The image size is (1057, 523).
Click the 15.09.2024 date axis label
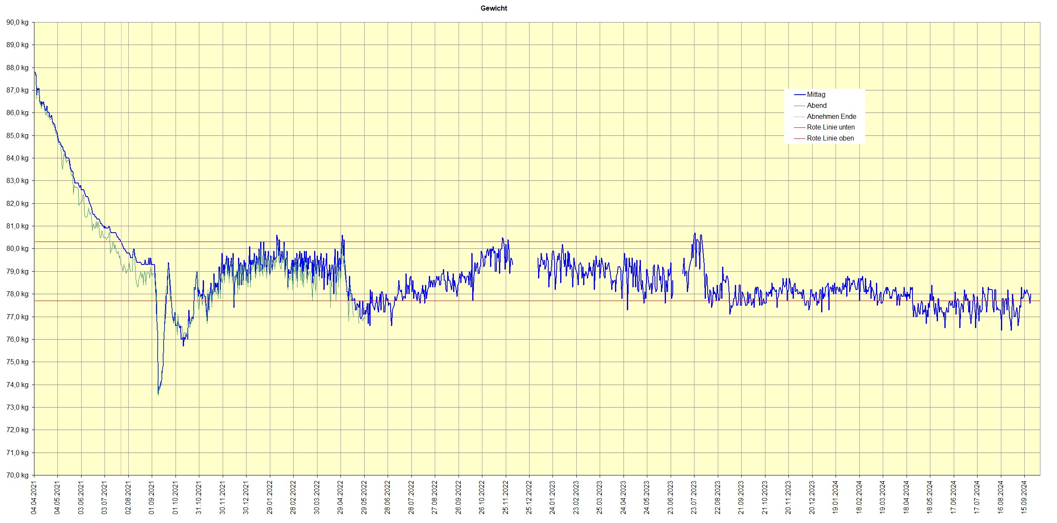click(x=1024, y=498)
